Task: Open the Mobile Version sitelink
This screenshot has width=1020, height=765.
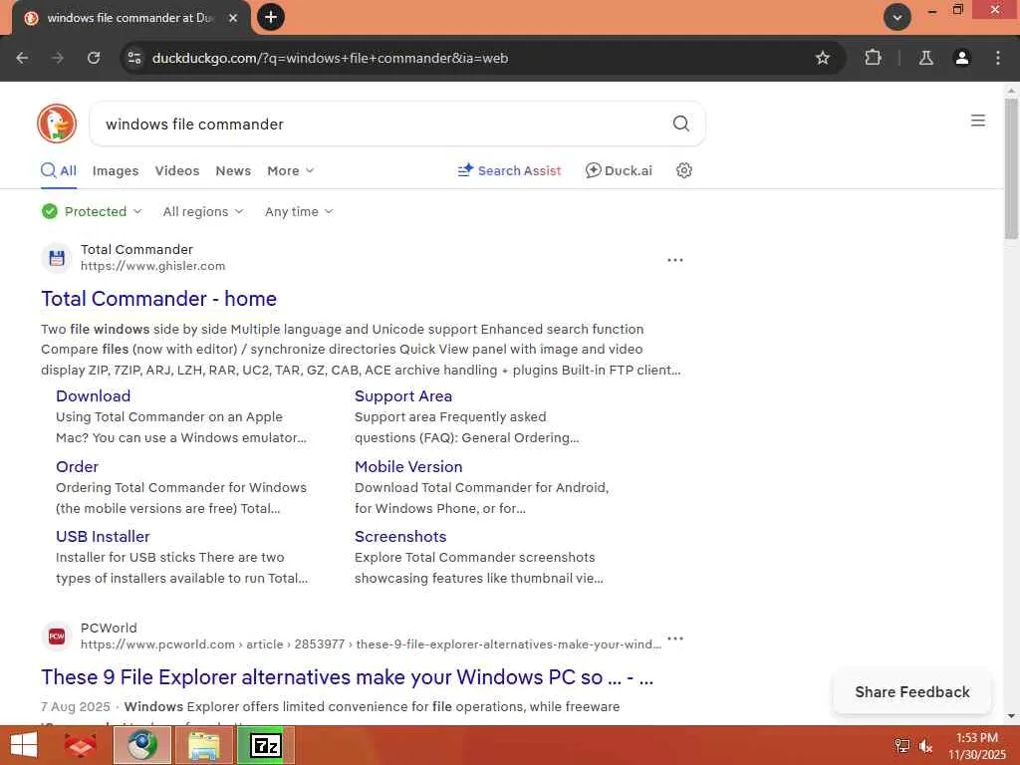Action: point(408,466)
